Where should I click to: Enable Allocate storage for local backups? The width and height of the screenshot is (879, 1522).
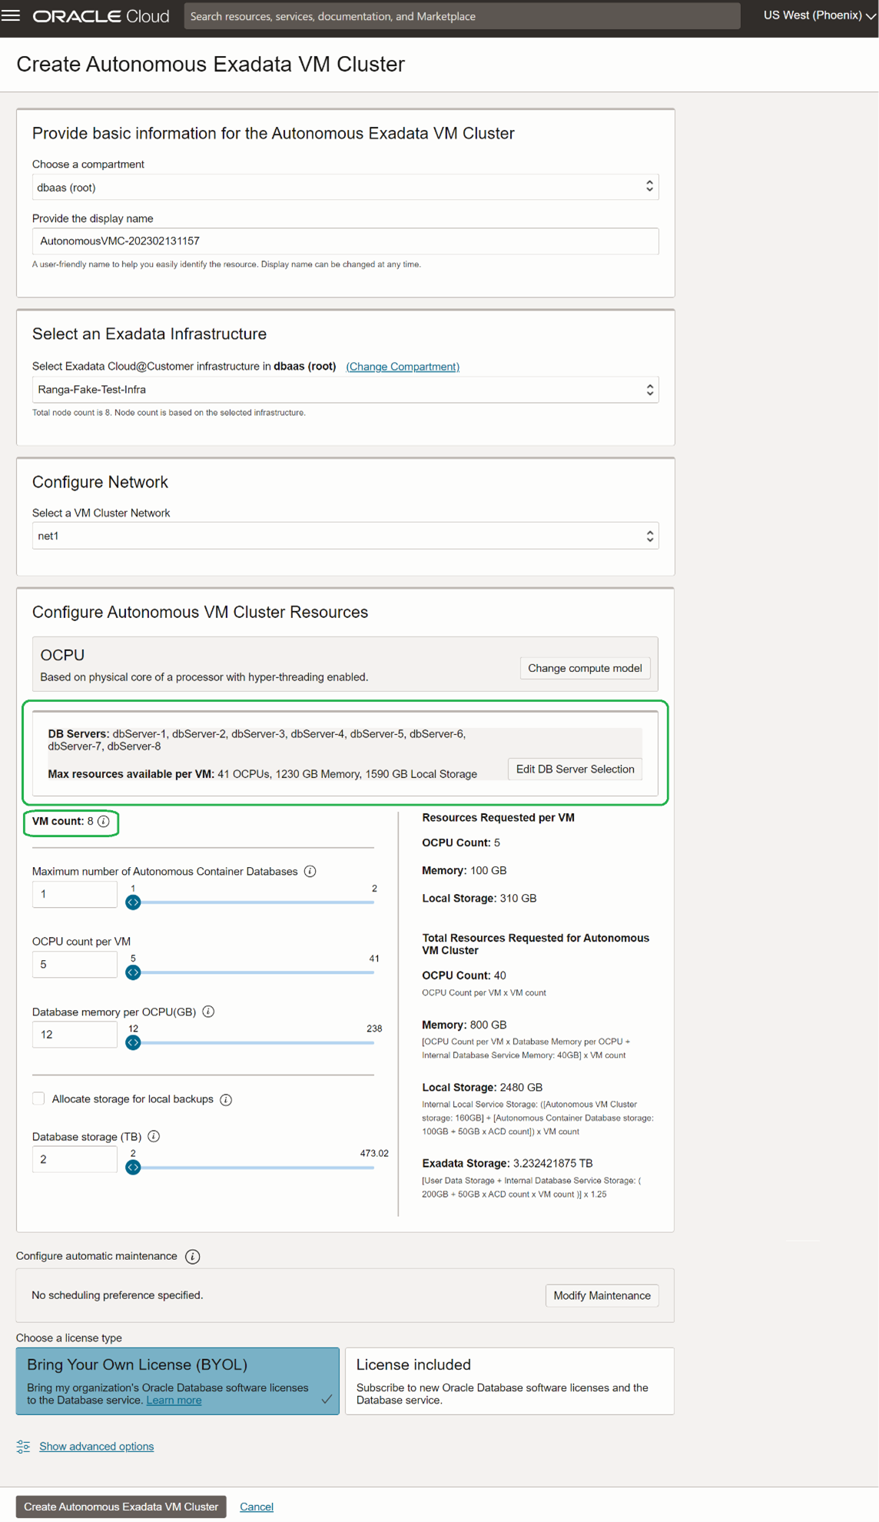[38, 1099]
